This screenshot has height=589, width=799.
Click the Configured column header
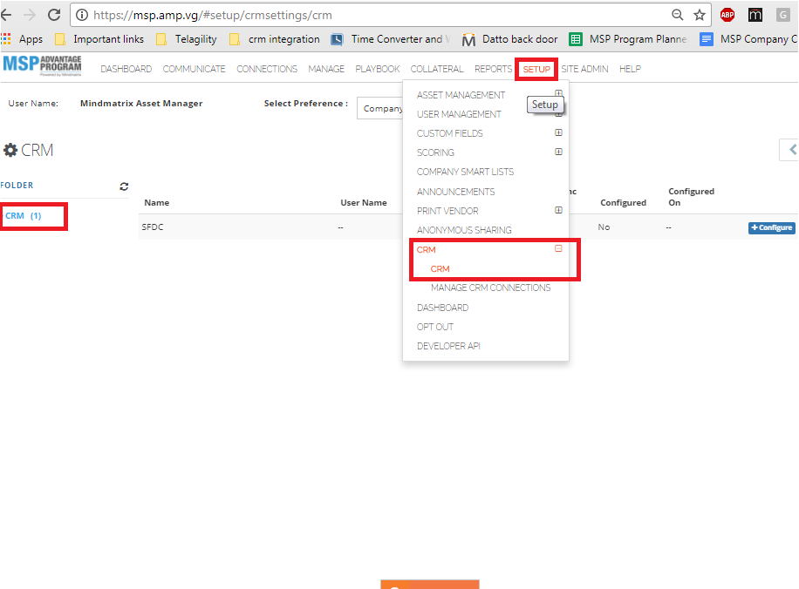[623, 203]
